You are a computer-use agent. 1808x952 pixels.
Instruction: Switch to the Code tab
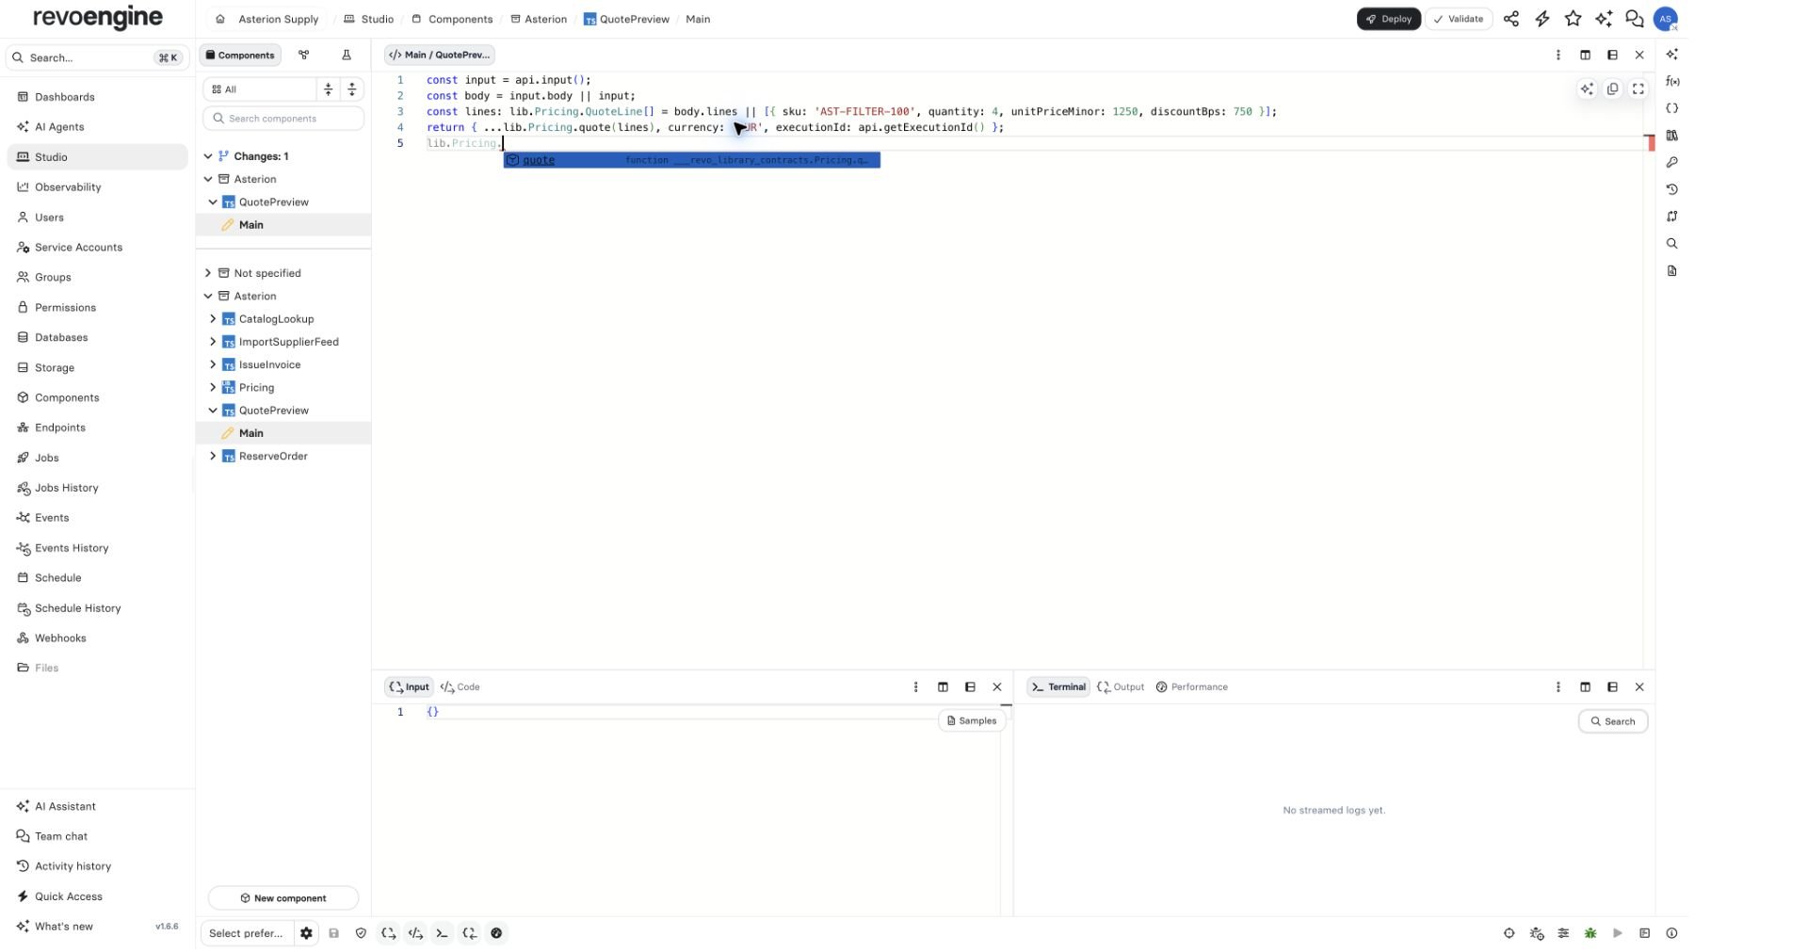460,687
